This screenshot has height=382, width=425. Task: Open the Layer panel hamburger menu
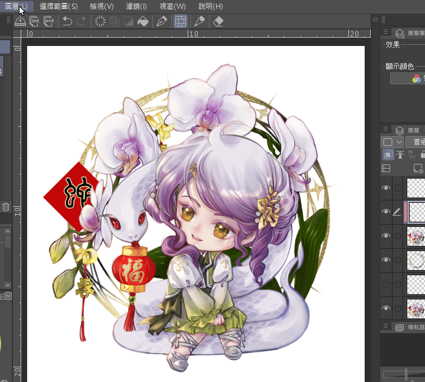coord(385,129)
